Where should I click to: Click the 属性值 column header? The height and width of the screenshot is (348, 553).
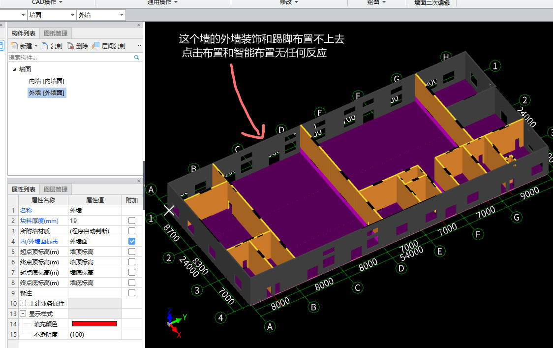[x=95, y=200]
